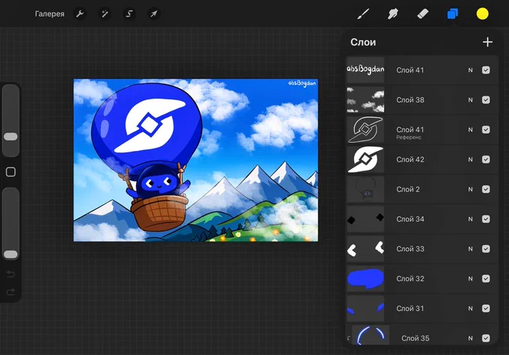The image size is (509, 355).
Task: Hide the Референс layer Слой 41
Action: click(x=486, y=130)
